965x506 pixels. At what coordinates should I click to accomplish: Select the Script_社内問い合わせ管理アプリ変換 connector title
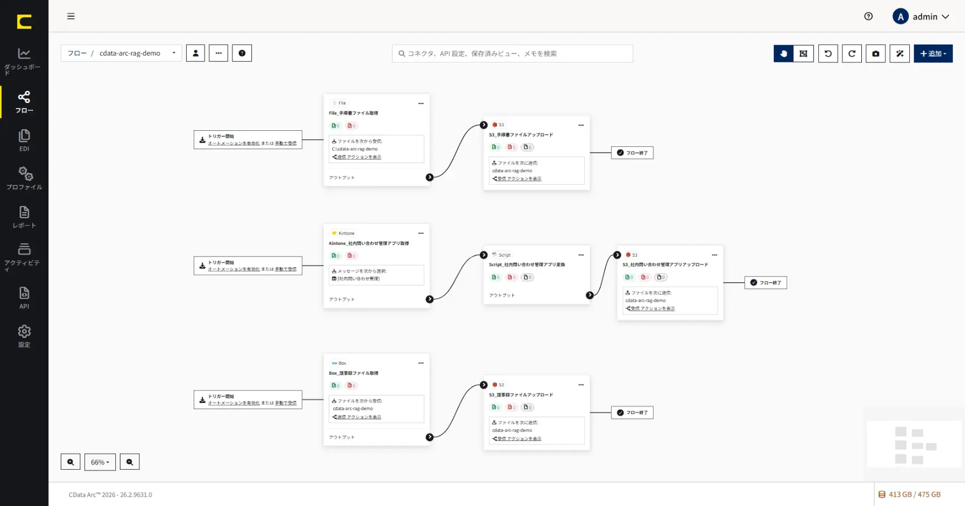pos(527,264)
